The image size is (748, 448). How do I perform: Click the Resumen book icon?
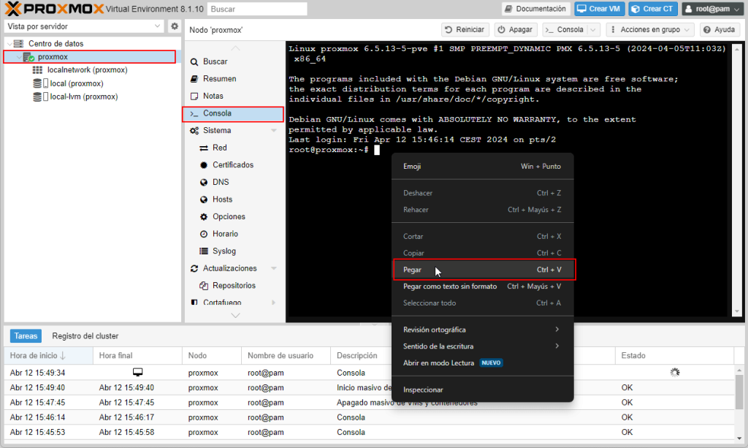[194, 79]
